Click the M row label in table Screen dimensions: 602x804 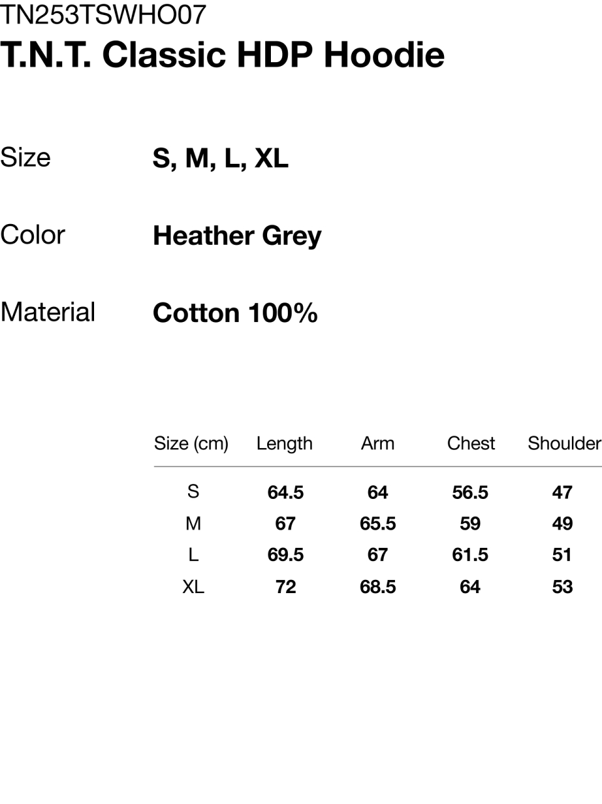193,523
